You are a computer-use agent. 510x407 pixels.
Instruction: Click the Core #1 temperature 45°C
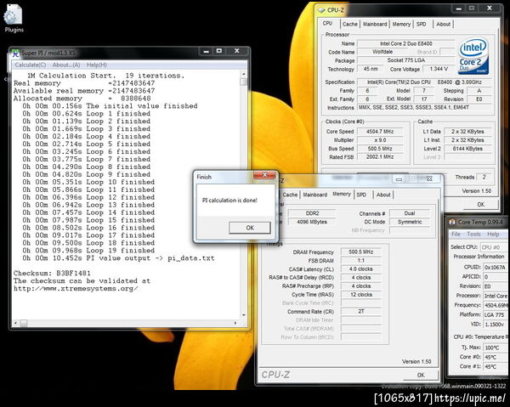[x=495, y=366]
